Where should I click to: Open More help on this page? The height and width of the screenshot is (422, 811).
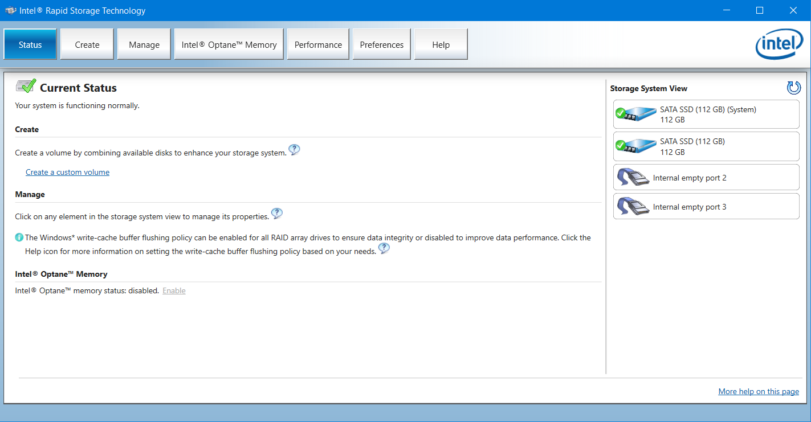(759, 391)
